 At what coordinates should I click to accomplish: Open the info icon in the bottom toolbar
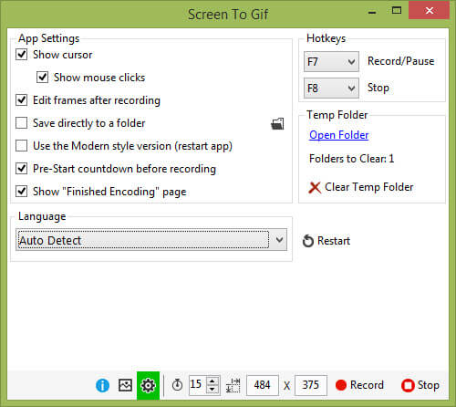[102, 385]
